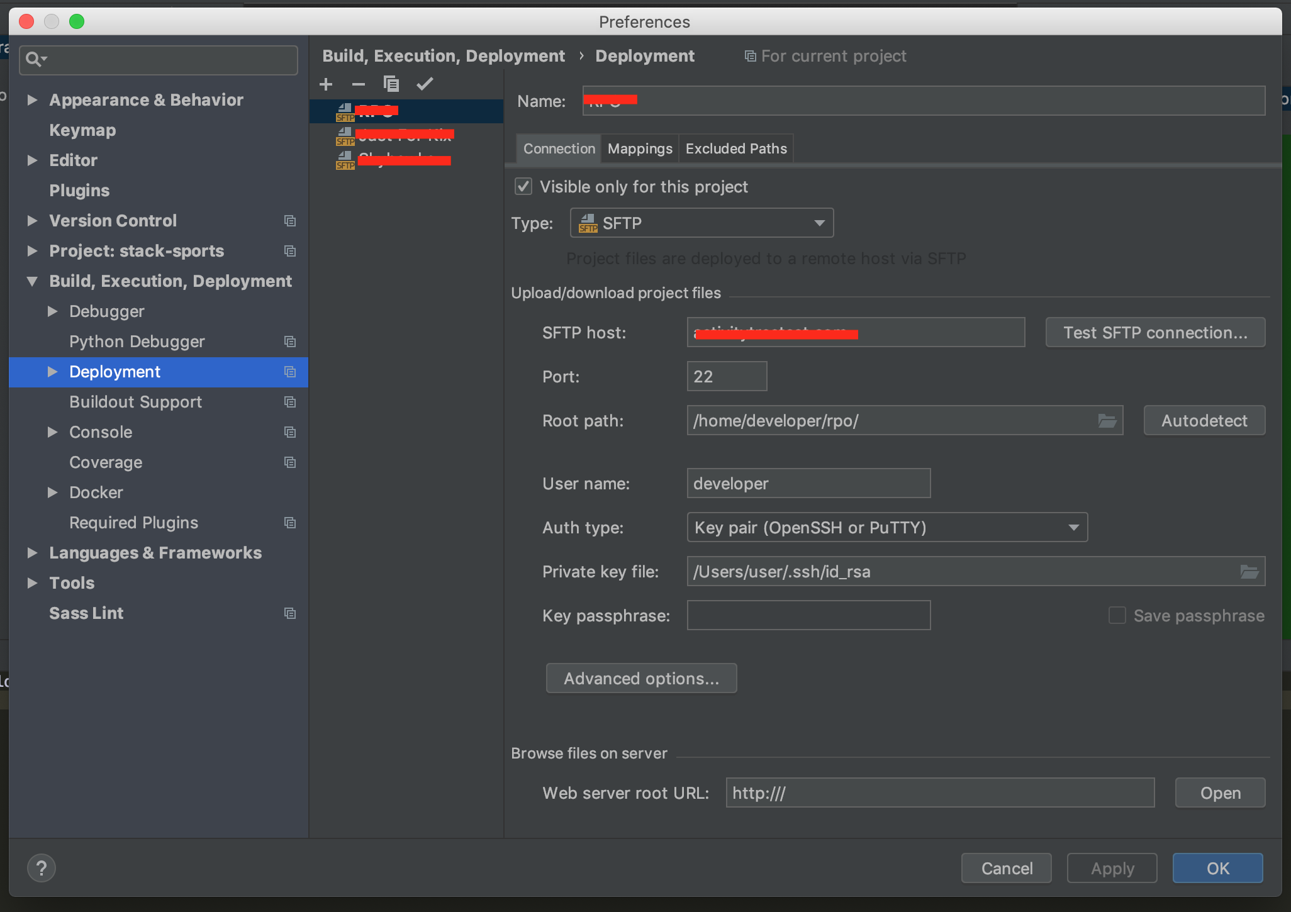Image resolution: width=1291 pixels, height=912 pixels.
Task: Click the Key passphrase input field
Action: [x=808, y=615]
